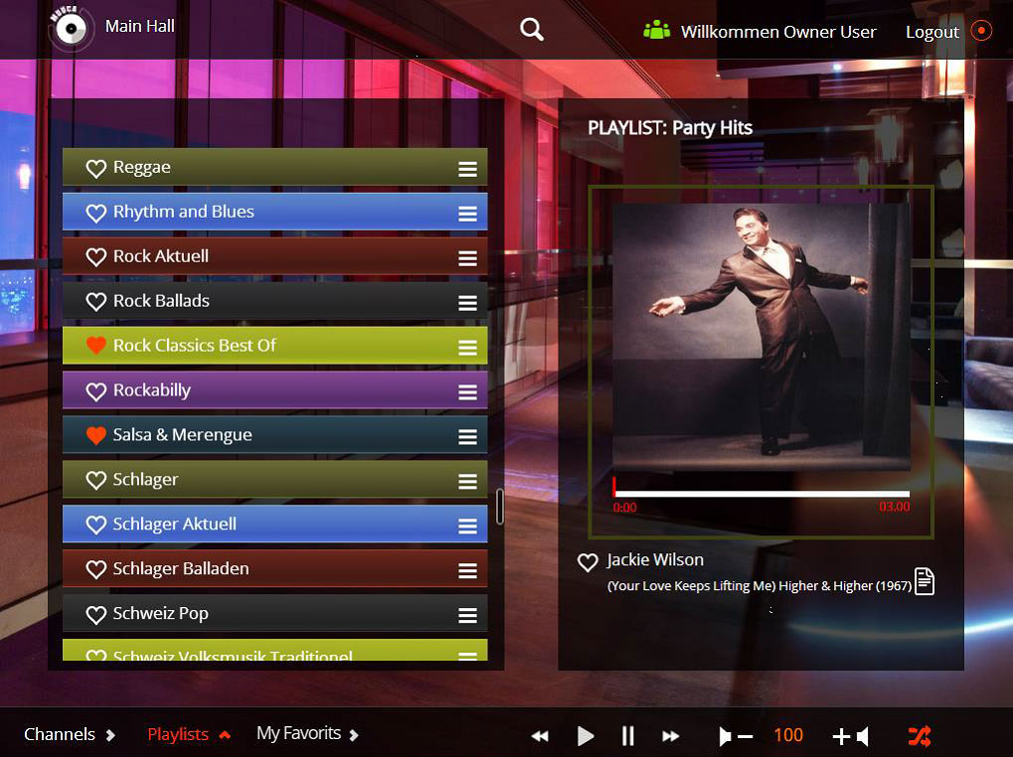Screen dimensions: 1013x757
Task: Favorite the Schlager playlist heart
Action: [96, 480]
